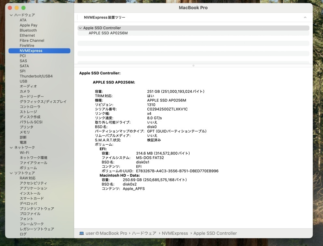Choose Fibre Channel in the sidebar

point(32,41)
